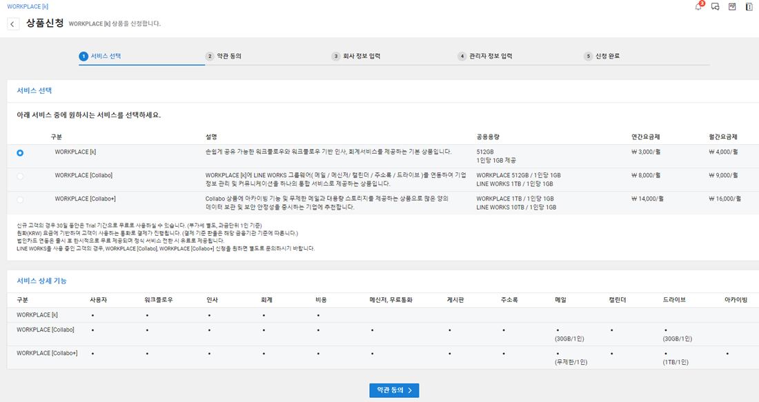Click WORKPLACE [Collabo] name in service selection table
Screen dimensions: 759x402
(83, 175)
